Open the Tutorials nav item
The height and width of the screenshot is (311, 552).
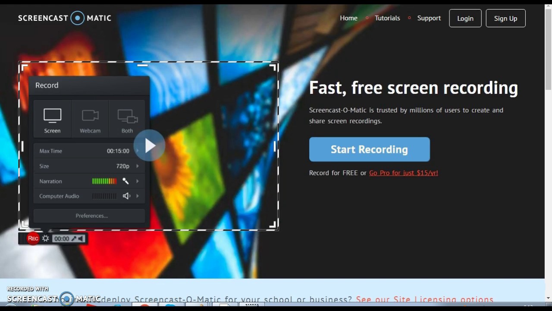click(387, 18)
